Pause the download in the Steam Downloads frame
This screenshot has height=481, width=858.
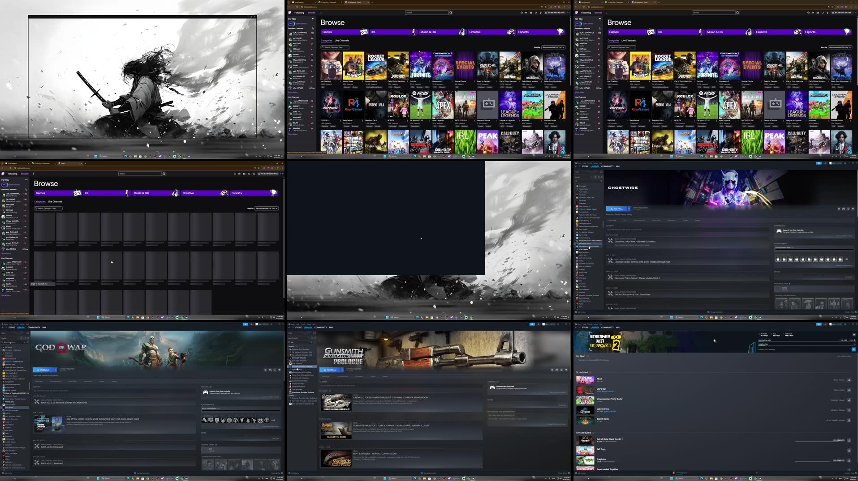point(853,349)
